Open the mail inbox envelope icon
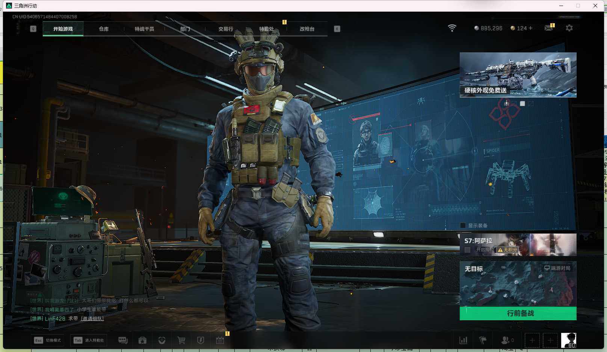 [548, 28]
